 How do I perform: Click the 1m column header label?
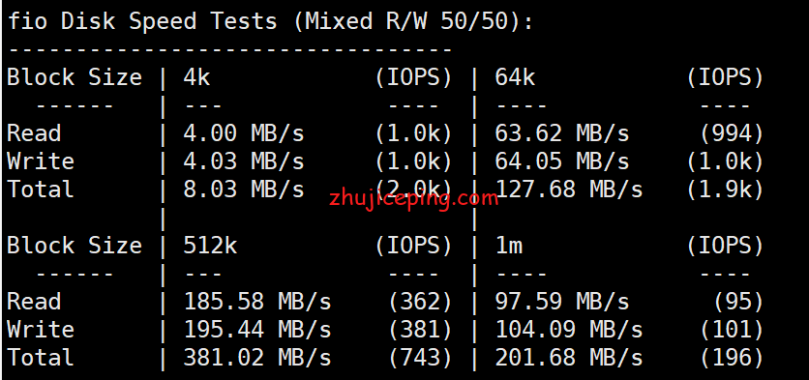pos(508,246)
